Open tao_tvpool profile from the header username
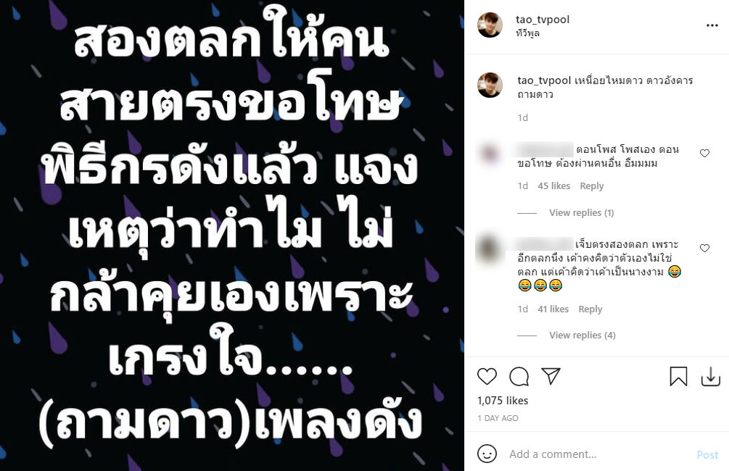This screenshot has width=729, height=471. coord(543,20)
